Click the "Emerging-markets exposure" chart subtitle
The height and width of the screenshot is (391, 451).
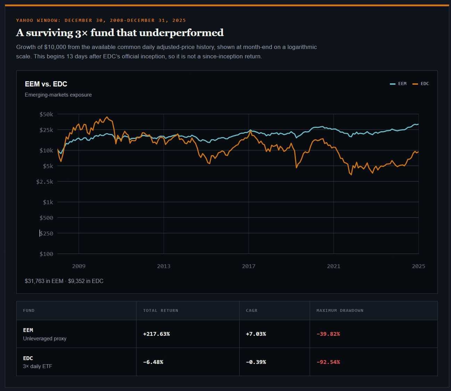point(58,95)
